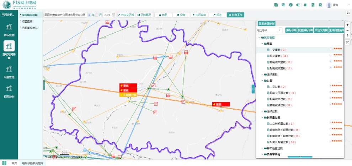Open the calendar picker next to 2021
Screen dimensions: 352x166
coord(113,15)
